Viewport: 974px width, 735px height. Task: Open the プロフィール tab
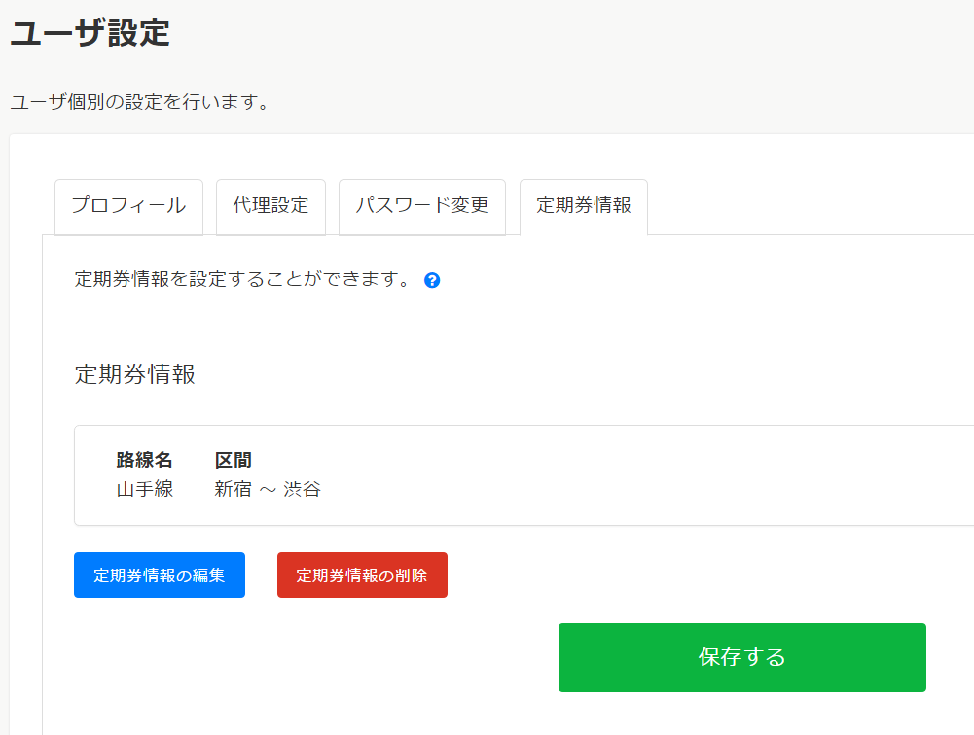(x=128, y=206)
